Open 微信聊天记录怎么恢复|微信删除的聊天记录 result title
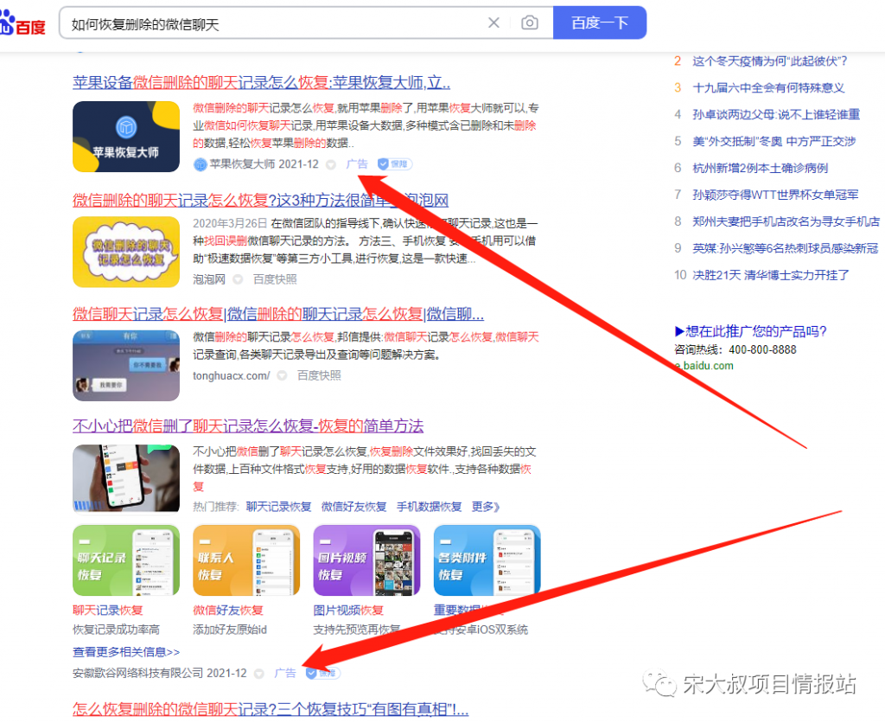 pyautogui.click(x=278, y=314)
